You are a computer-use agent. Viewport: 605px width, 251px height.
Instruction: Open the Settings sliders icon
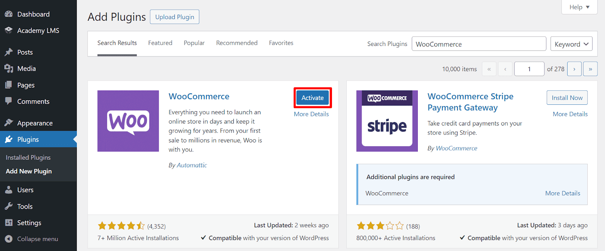click(x=9, y=222)
